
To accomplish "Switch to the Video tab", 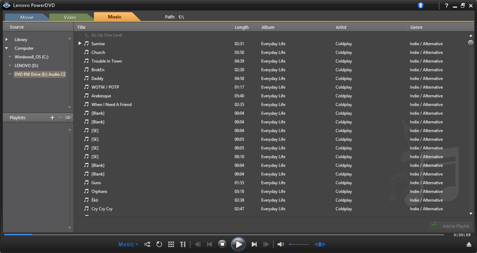I will (x=70, y=17).
